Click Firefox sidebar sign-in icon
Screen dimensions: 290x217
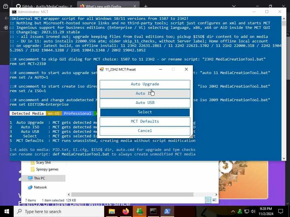point(6,28)
